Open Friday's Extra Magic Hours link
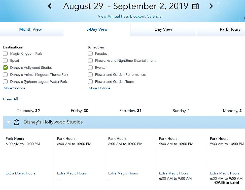Viewport: 245px width, 190px height. [72, 173]
